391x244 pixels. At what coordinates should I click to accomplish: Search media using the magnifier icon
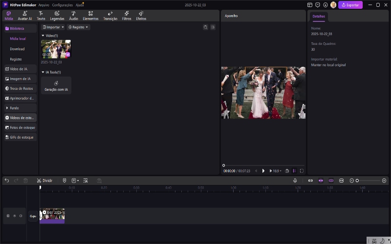point(205,27)
